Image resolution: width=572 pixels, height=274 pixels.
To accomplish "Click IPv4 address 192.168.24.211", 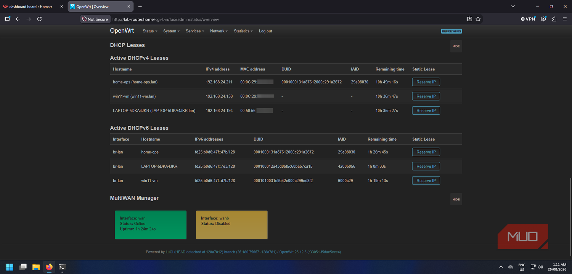I will click(220, 82).
